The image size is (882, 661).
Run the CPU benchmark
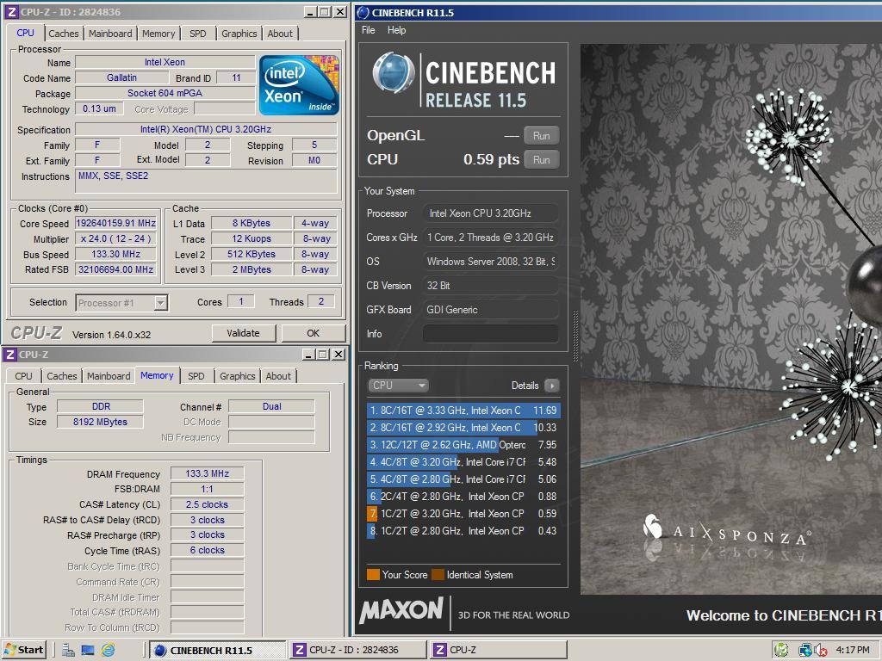(x=541, y=160)
